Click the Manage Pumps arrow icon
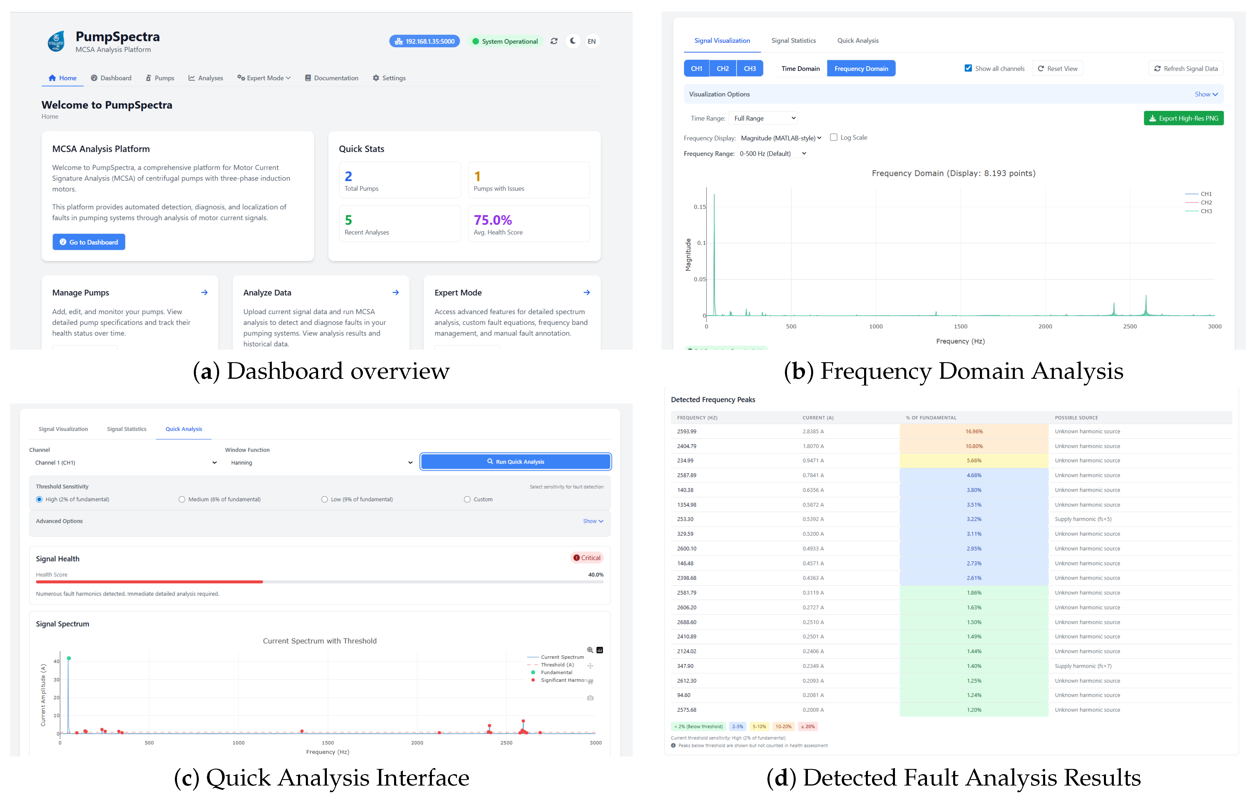Viewport: 1257px width, 803px height. tap(204, 292)
